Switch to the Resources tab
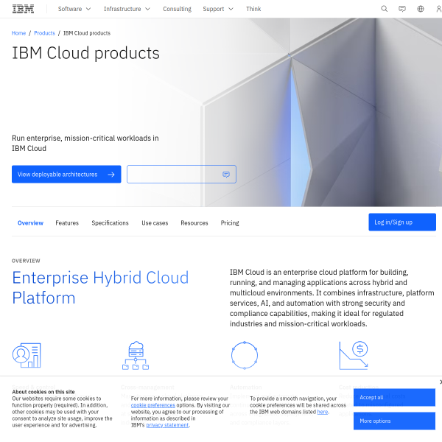442x442 pixels. 194,223
